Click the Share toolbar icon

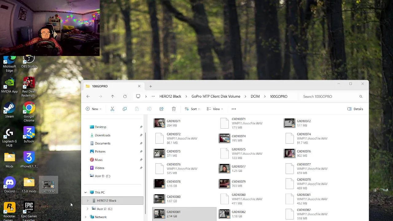[x=161, y=109]
